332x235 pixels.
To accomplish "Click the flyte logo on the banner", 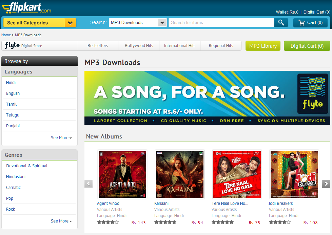I will [x=313, y=93].
